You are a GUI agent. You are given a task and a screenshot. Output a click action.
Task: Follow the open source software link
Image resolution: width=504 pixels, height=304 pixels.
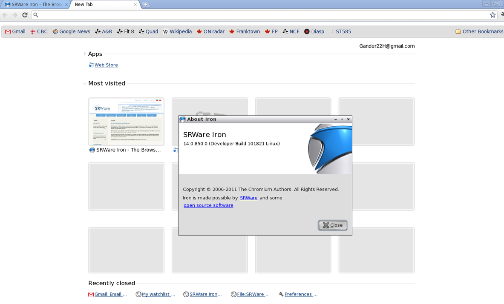point(208,205)
